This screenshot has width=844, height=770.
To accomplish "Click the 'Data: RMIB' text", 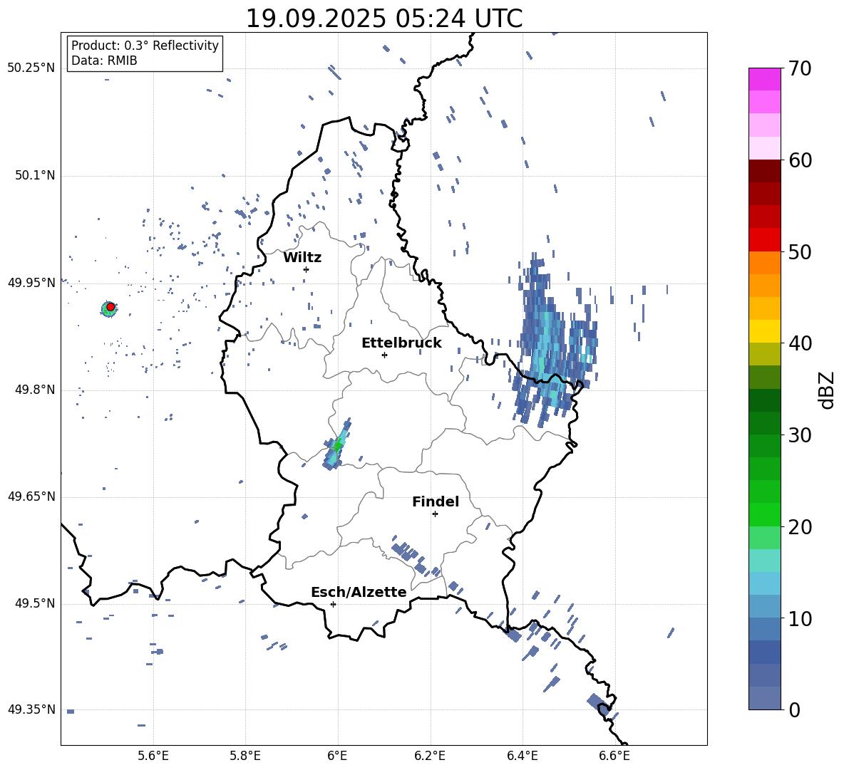I will click(104, 61).
